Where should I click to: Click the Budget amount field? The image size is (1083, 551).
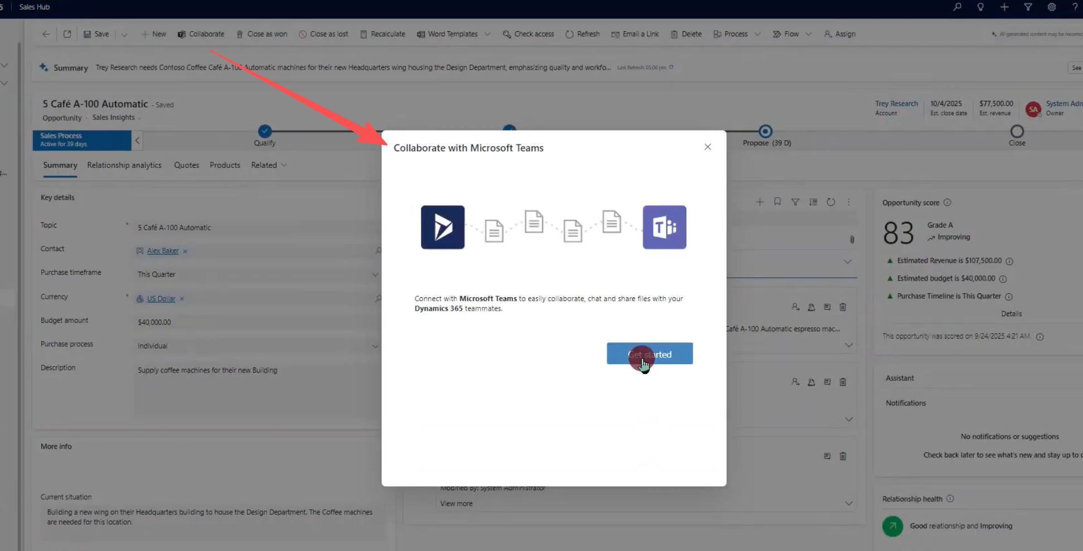(257, 322)
